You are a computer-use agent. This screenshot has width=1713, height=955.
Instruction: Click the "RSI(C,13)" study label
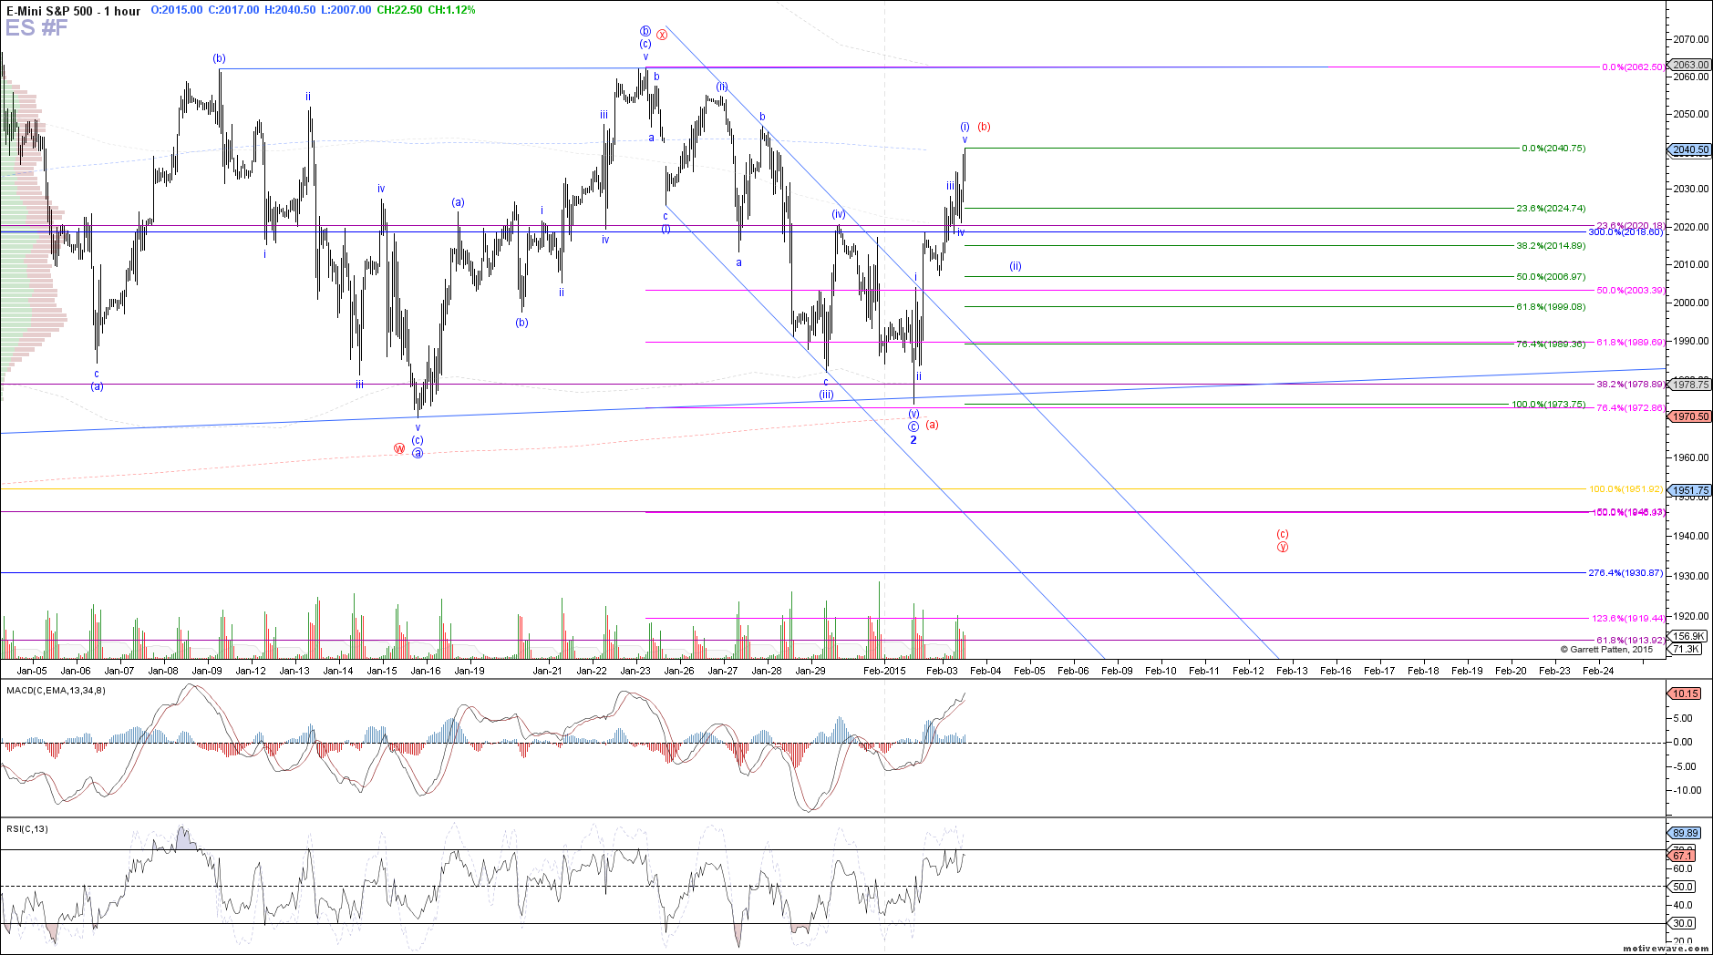tap(27, 829)
